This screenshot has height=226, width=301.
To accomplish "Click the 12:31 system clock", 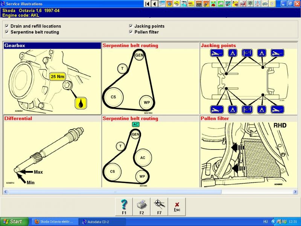I will pos(293,221).
